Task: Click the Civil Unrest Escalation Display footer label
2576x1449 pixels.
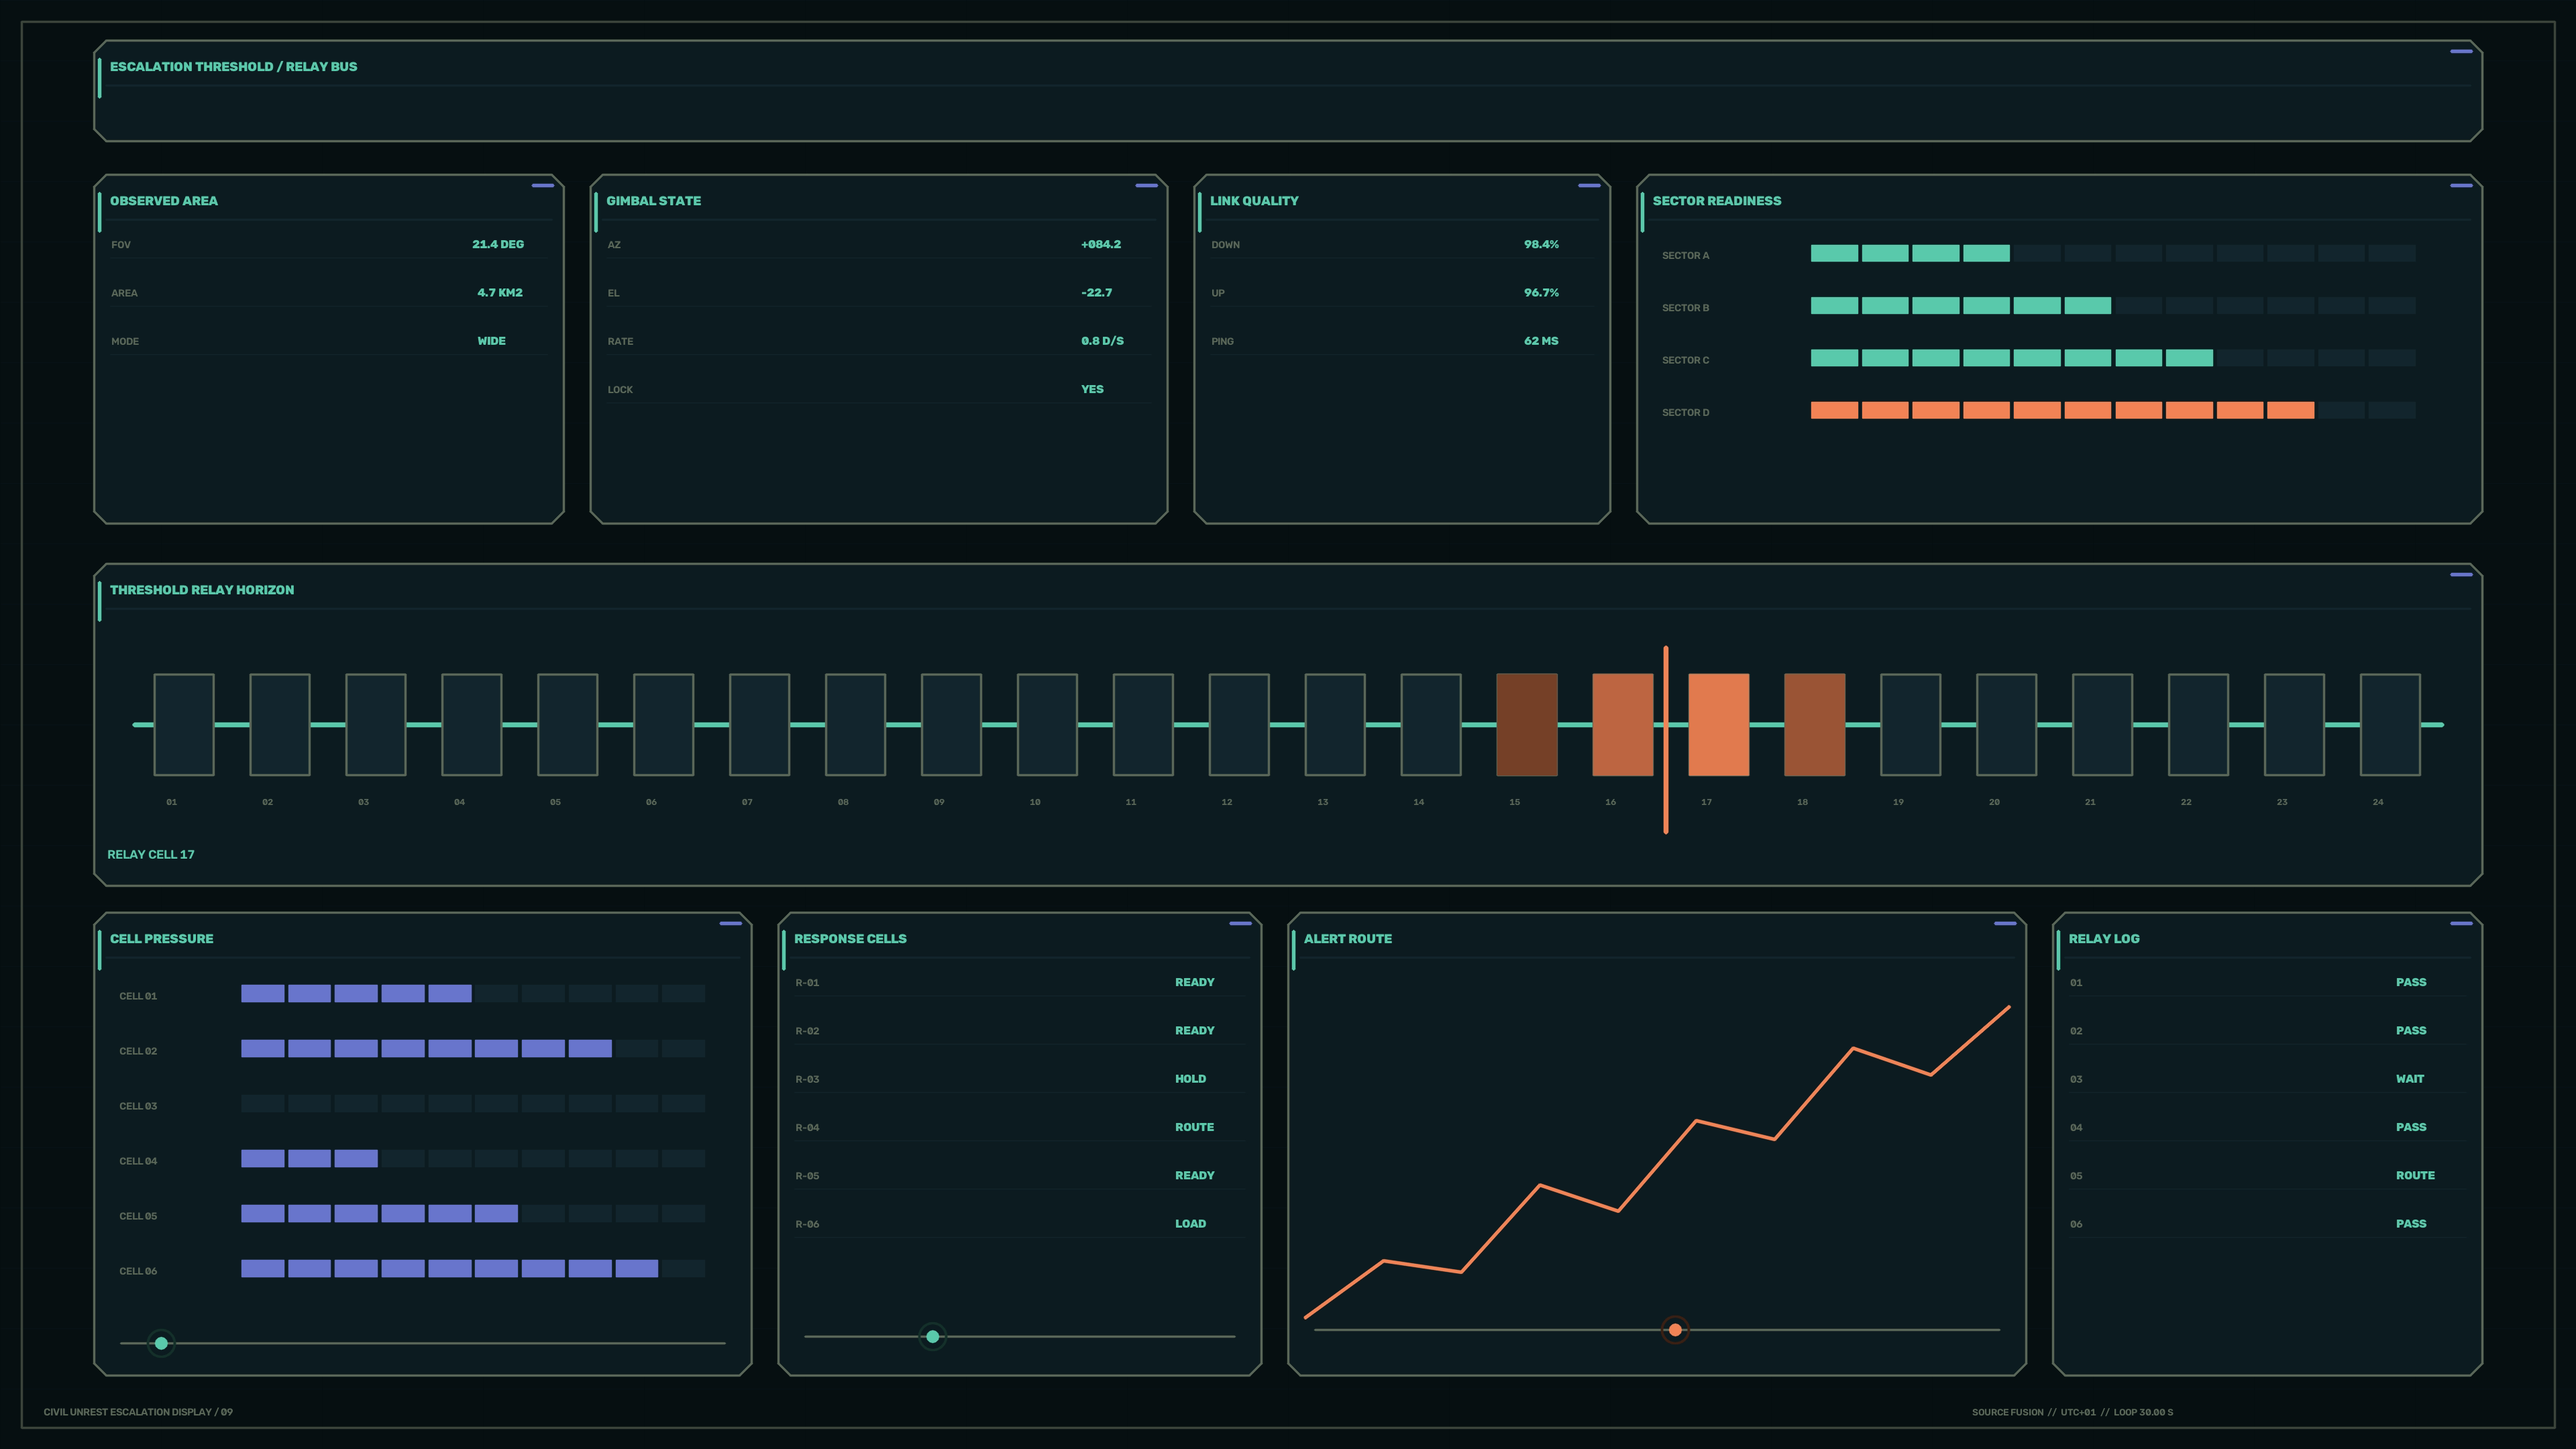Action: (138, 1412)
